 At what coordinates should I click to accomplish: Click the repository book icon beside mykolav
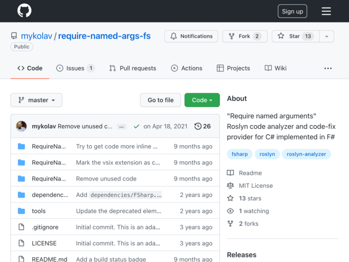pos(14,36)
